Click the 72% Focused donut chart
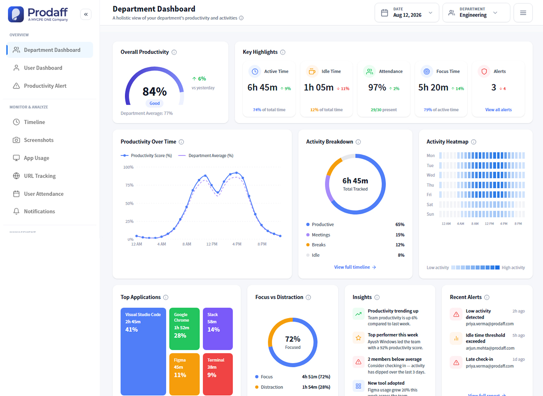543x396 pixels. [293, 343]
